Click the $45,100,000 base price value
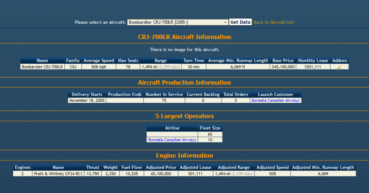This screenshot has height=193, width=369. tap(283, 67)
